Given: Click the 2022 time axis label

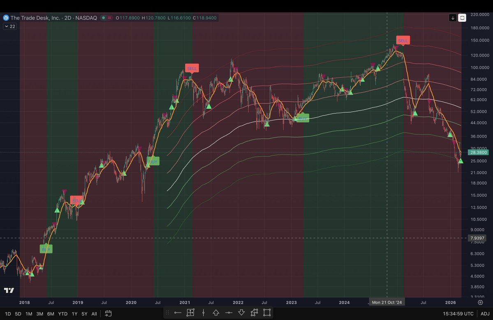Looking at the screenshot, I should 238,302.
